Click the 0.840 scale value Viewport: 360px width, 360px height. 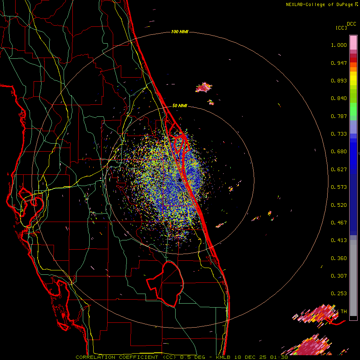point(339,98)
